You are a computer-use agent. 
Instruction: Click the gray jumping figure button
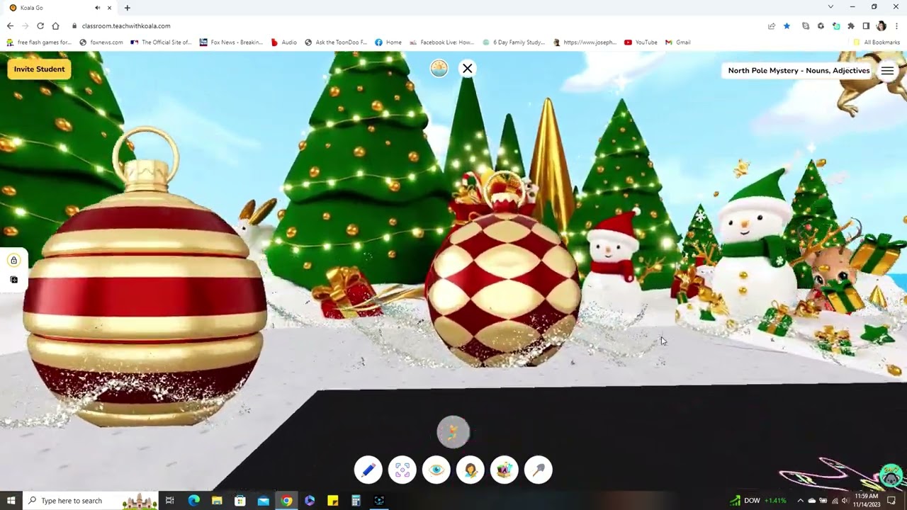453,432
